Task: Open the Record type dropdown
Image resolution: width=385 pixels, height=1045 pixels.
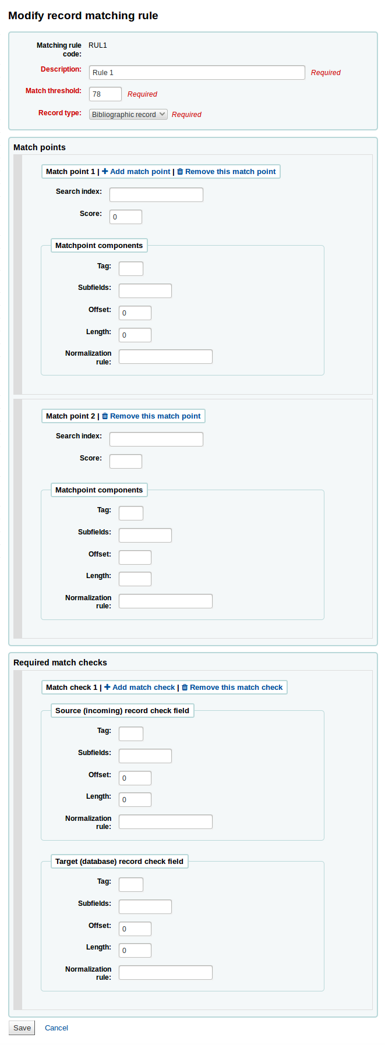Action: pyautogui.click(x=128, y=115)
